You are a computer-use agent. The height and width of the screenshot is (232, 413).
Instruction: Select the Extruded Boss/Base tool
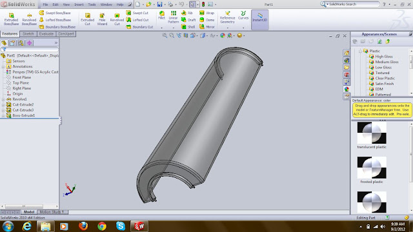click(11, 19)
